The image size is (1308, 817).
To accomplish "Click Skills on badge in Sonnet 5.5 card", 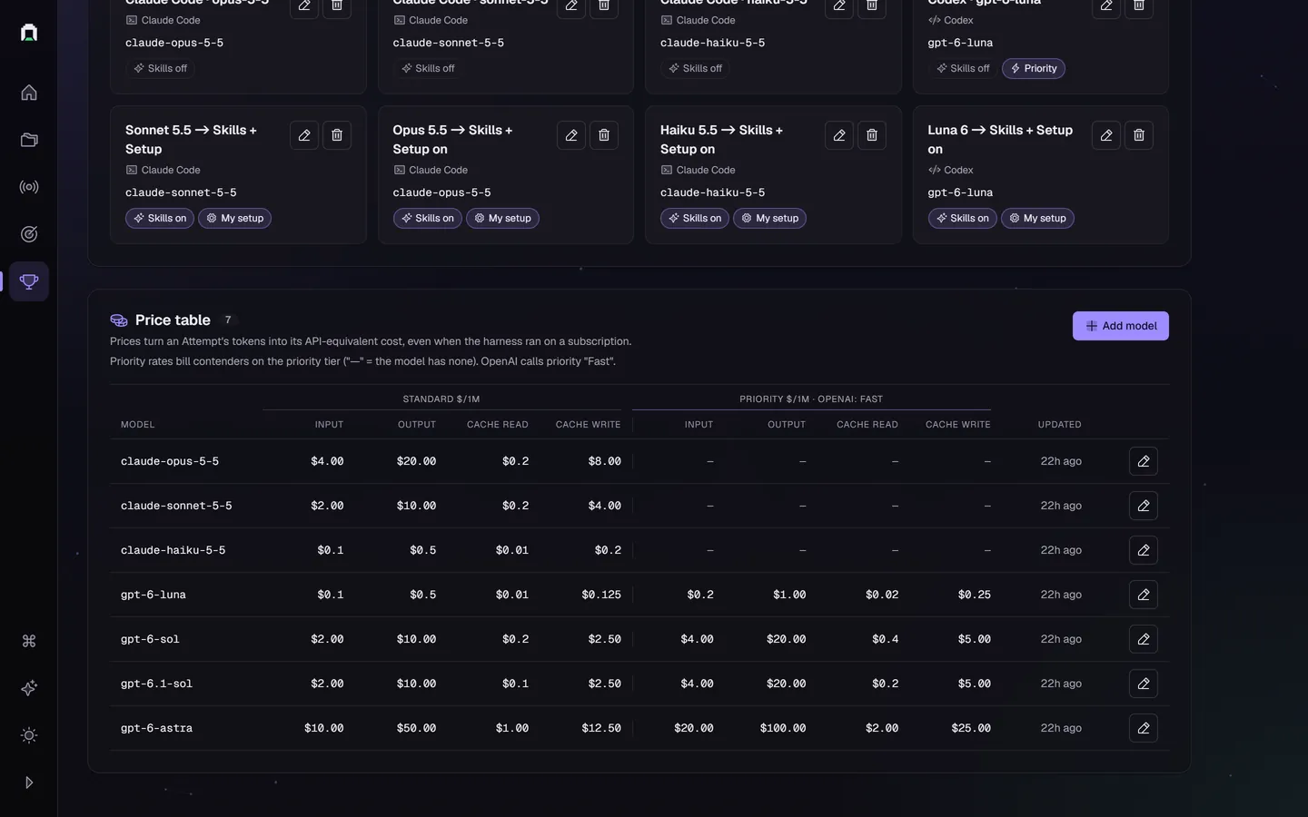I will pyautogui.click(x=160, y=218).
